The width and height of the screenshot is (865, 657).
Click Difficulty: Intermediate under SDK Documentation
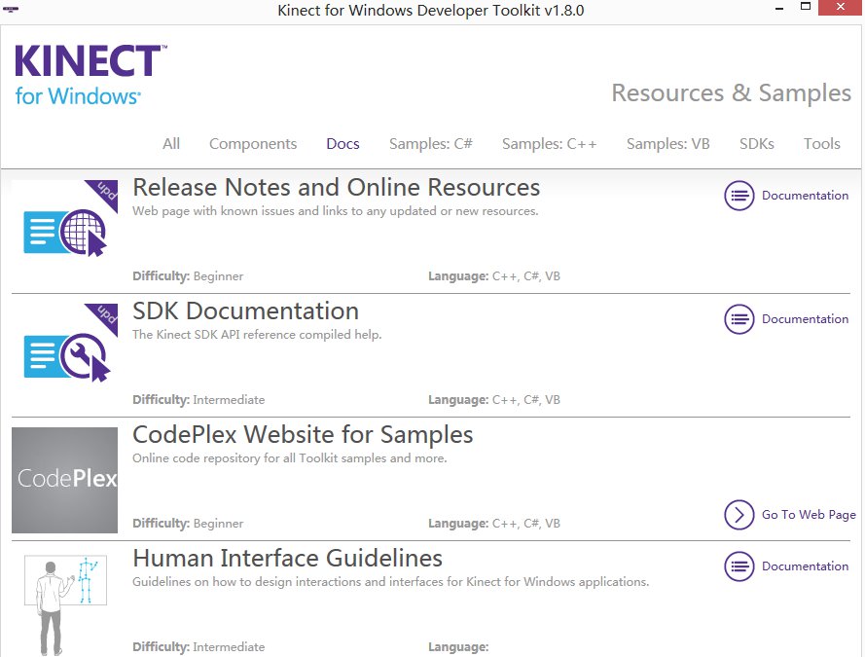point(198,400)
